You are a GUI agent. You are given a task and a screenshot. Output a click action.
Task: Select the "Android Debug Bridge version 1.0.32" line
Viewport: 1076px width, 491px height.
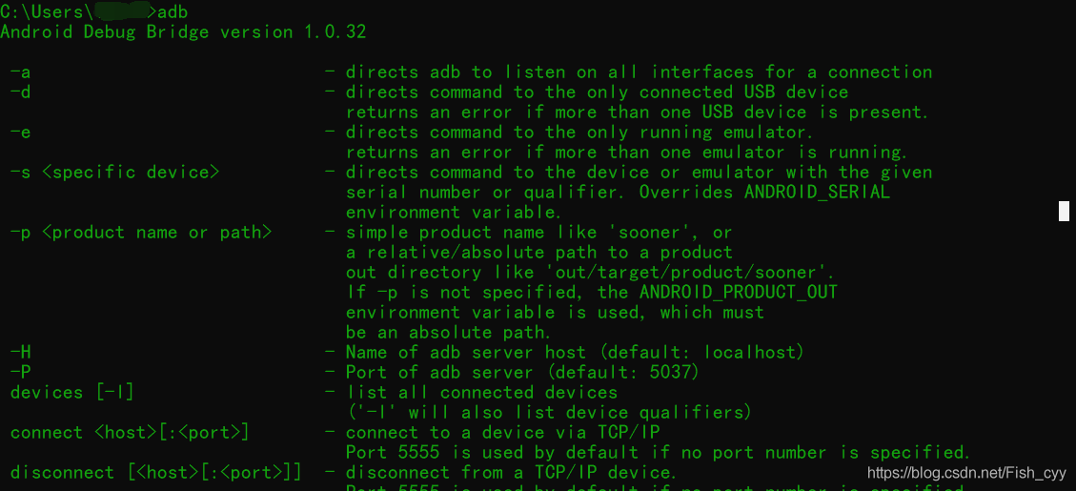tap(183, 31)
